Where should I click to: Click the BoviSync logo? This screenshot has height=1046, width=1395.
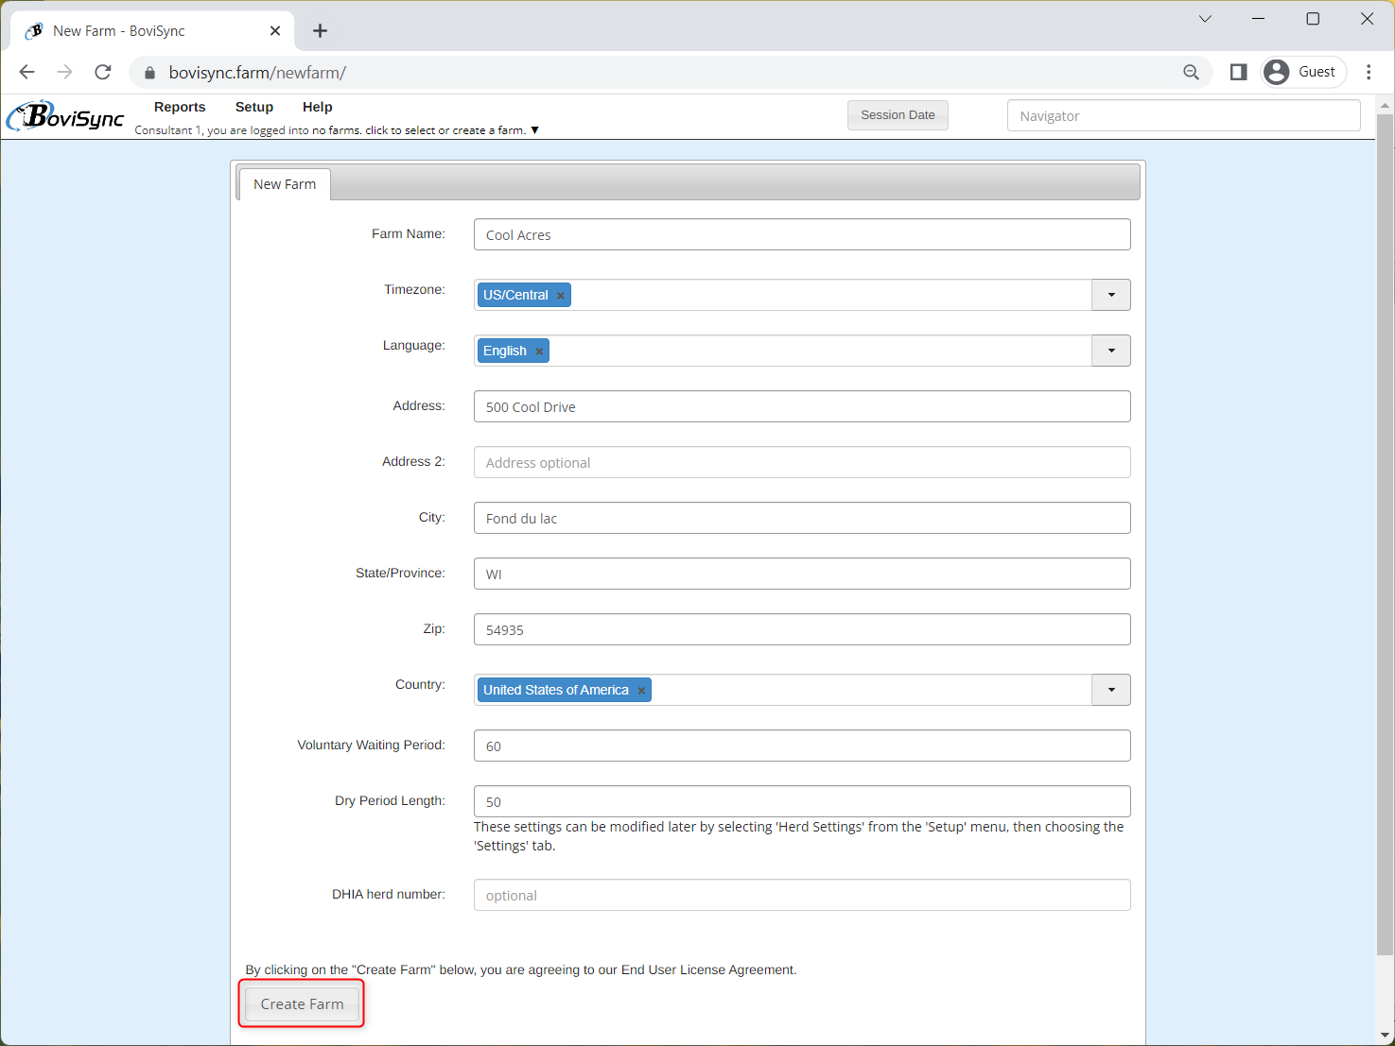pyautogui.click(x=65, y=116)
